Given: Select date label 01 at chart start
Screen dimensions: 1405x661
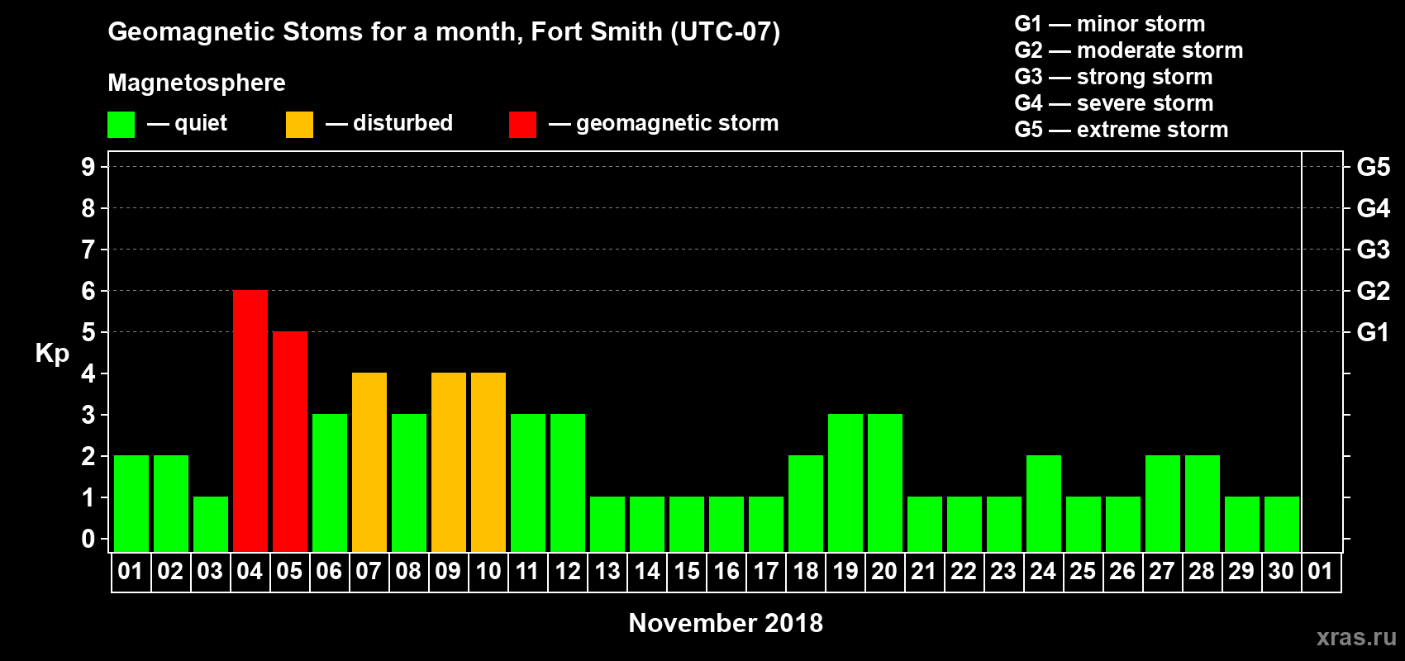Looking at the screenshot, I should (131, 572).
